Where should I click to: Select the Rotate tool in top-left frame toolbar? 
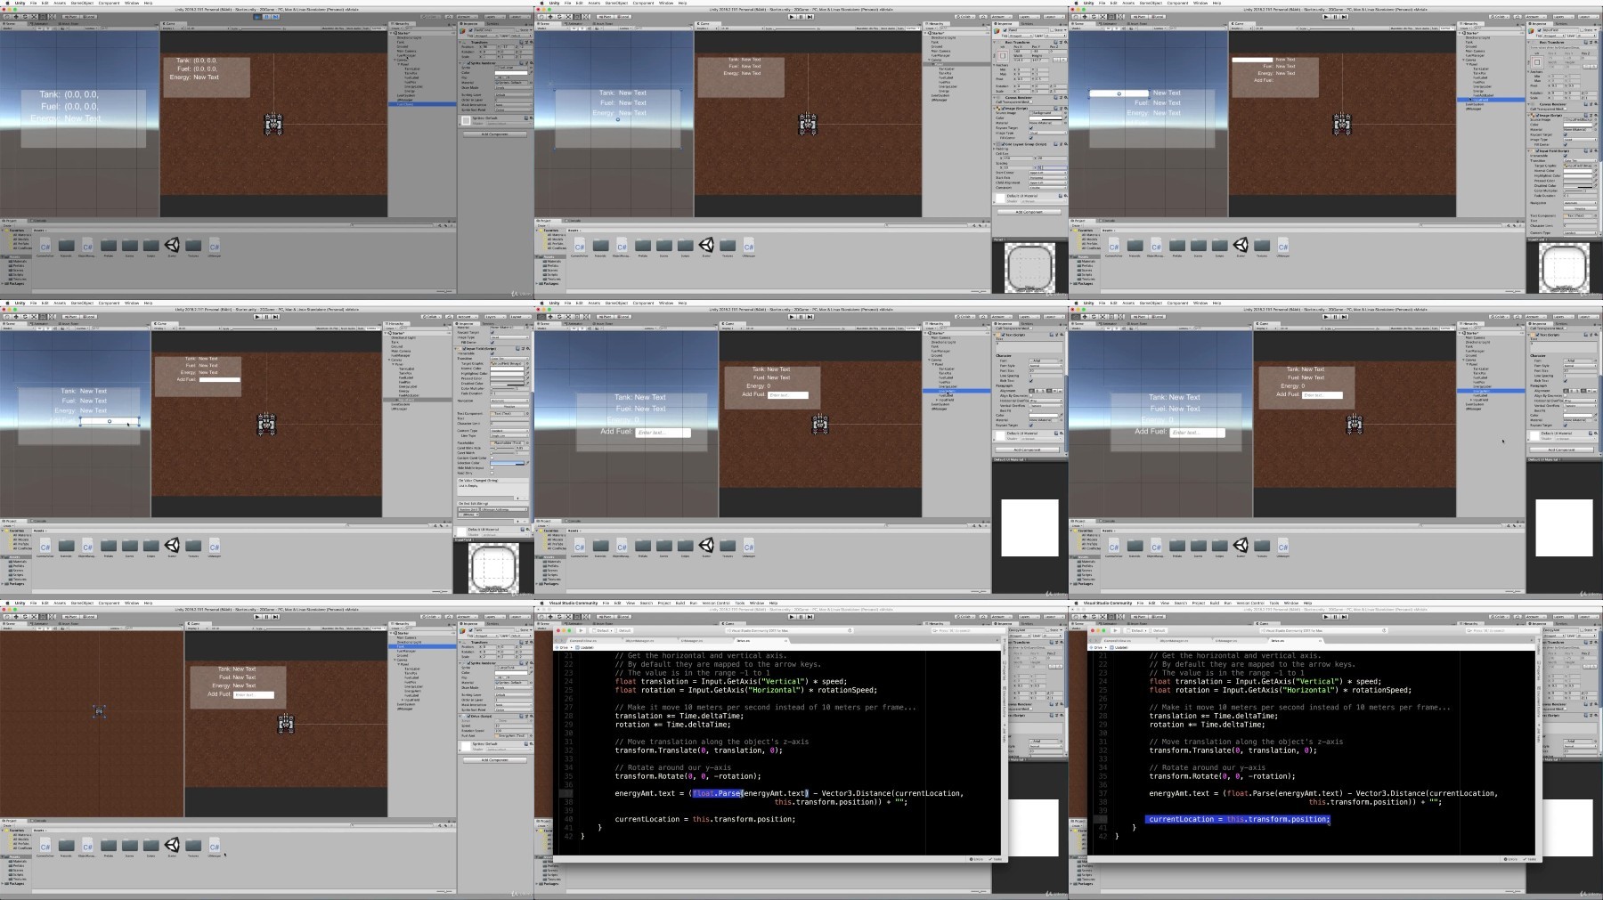(25, 17)
